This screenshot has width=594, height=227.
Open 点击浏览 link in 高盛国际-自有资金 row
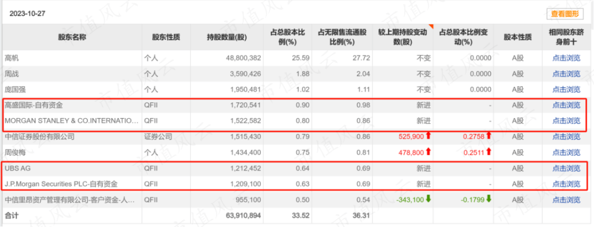tap(566, 105)
